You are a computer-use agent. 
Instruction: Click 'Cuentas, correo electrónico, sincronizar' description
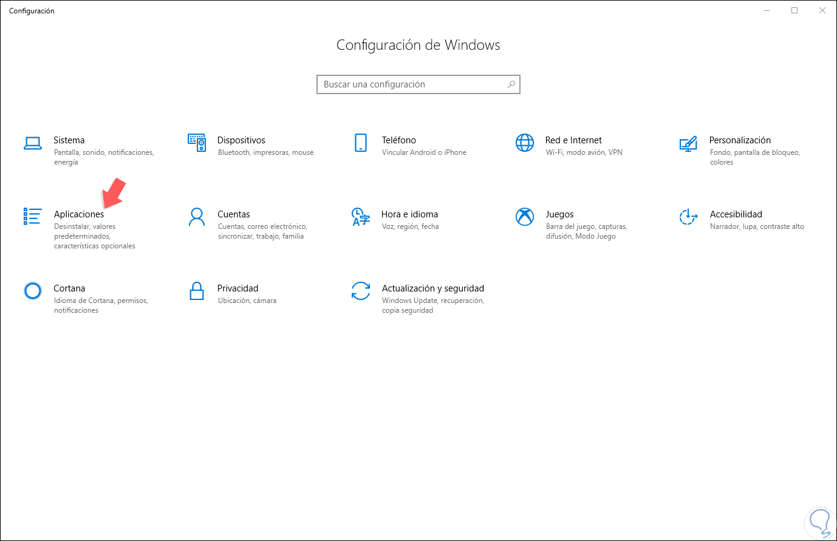coord(262,231)
